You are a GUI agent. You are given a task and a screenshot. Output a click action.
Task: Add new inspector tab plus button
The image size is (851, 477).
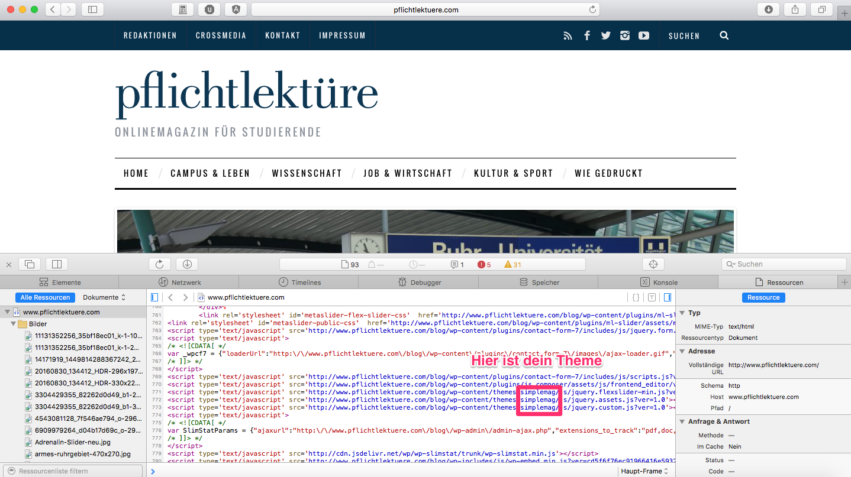(844, 283)
